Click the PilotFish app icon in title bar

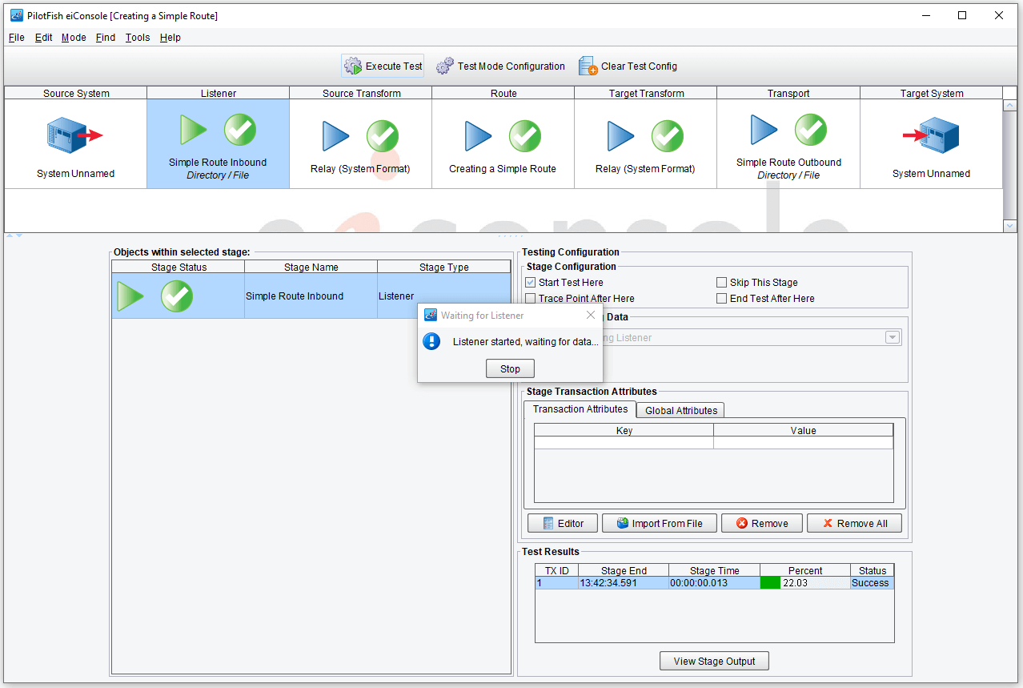pos(16,15)
